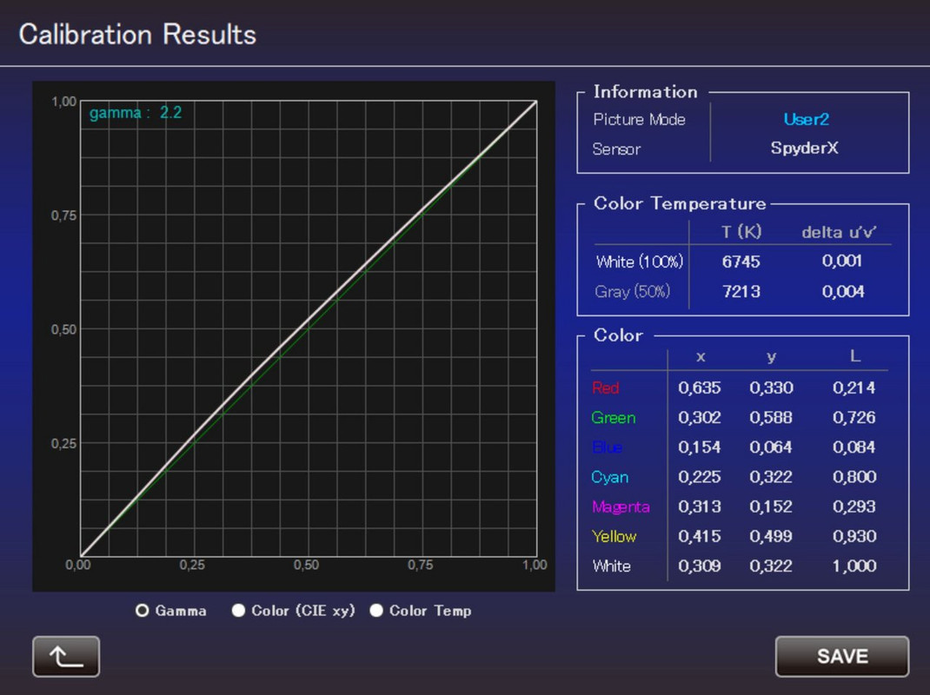Viewport: 930px width, 695px height.
Task: Click the Magenta row label
Action: pos(621,507)
